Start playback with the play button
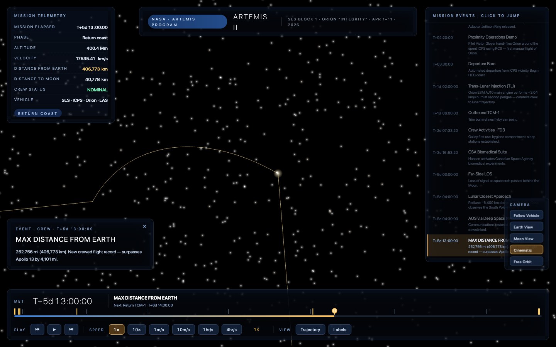Image resolution: width=556 pixels, height=347 pixels. (54, 330)
